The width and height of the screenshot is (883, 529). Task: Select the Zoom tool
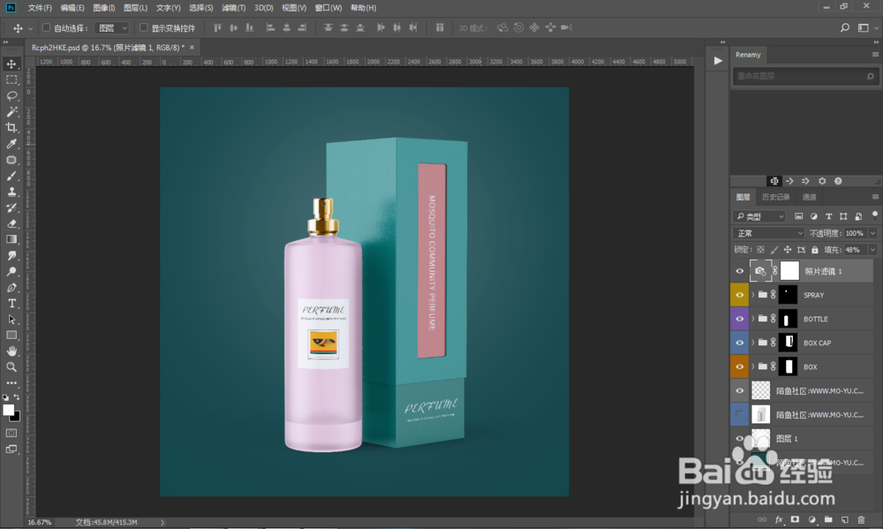(11, 367)
